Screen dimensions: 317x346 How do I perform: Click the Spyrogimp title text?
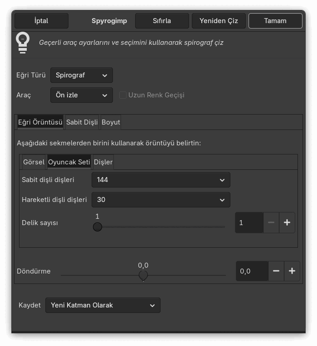(x=109, y=21)
